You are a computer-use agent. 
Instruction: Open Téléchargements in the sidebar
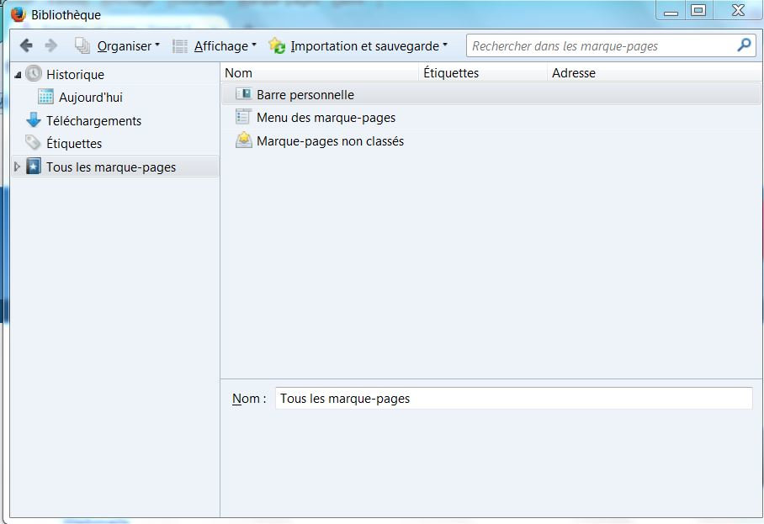coord(93,121)
